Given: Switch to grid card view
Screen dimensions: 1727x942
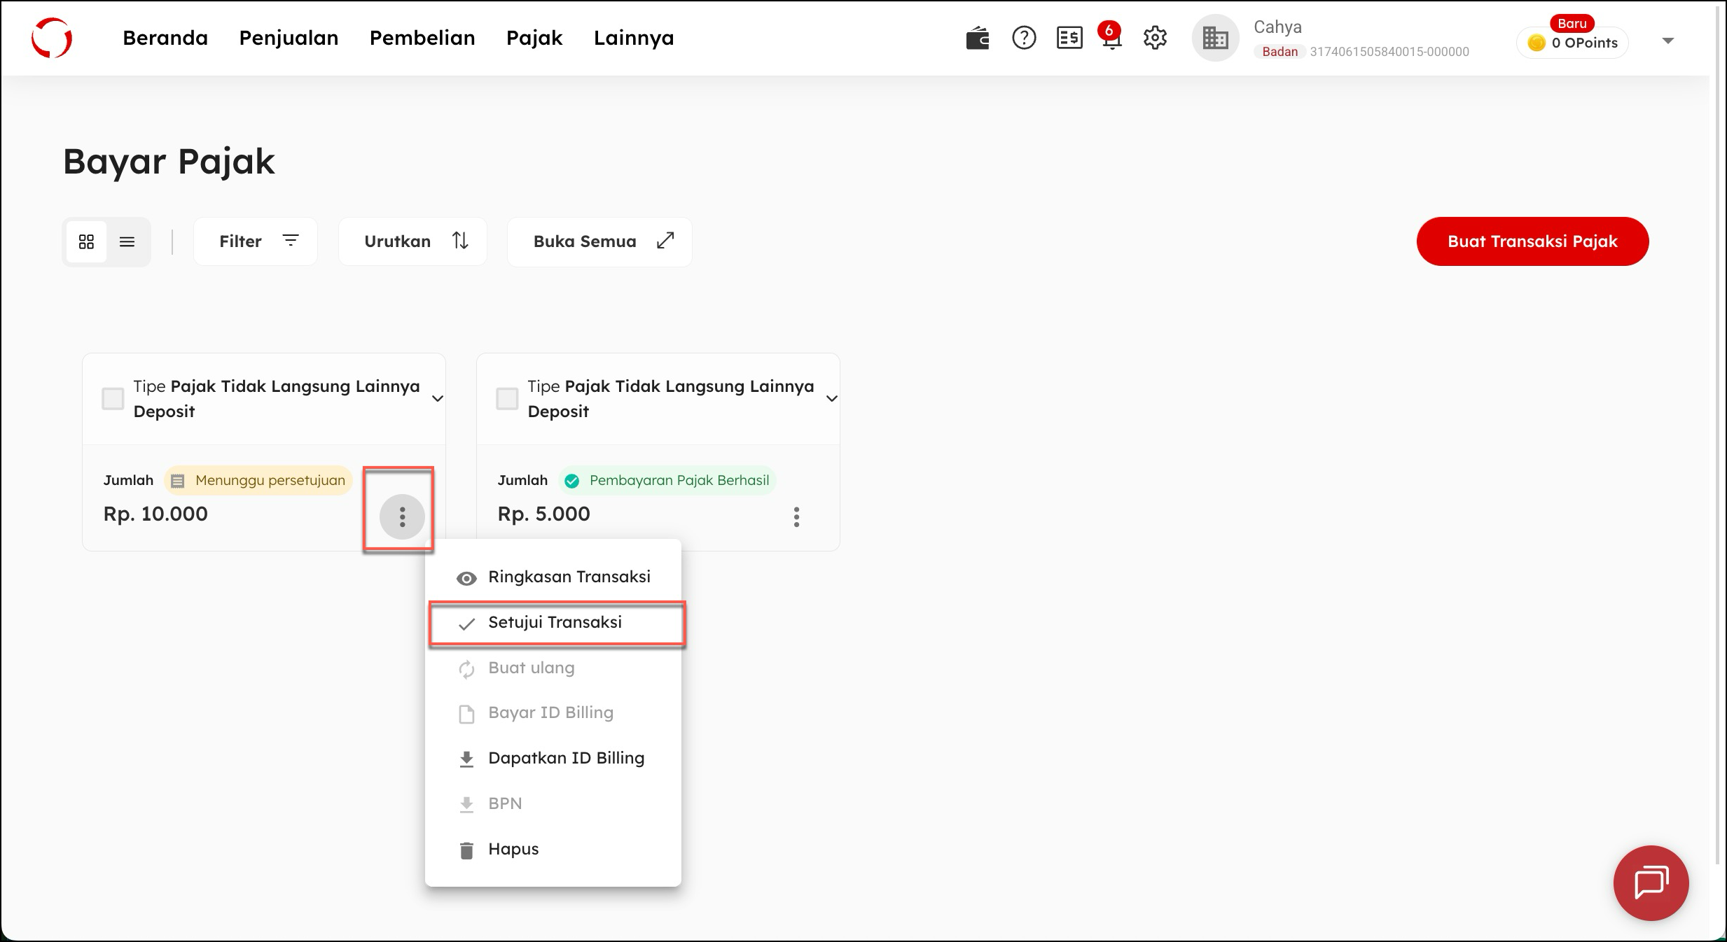Looking at the screenshot, I should pos(86,242).
